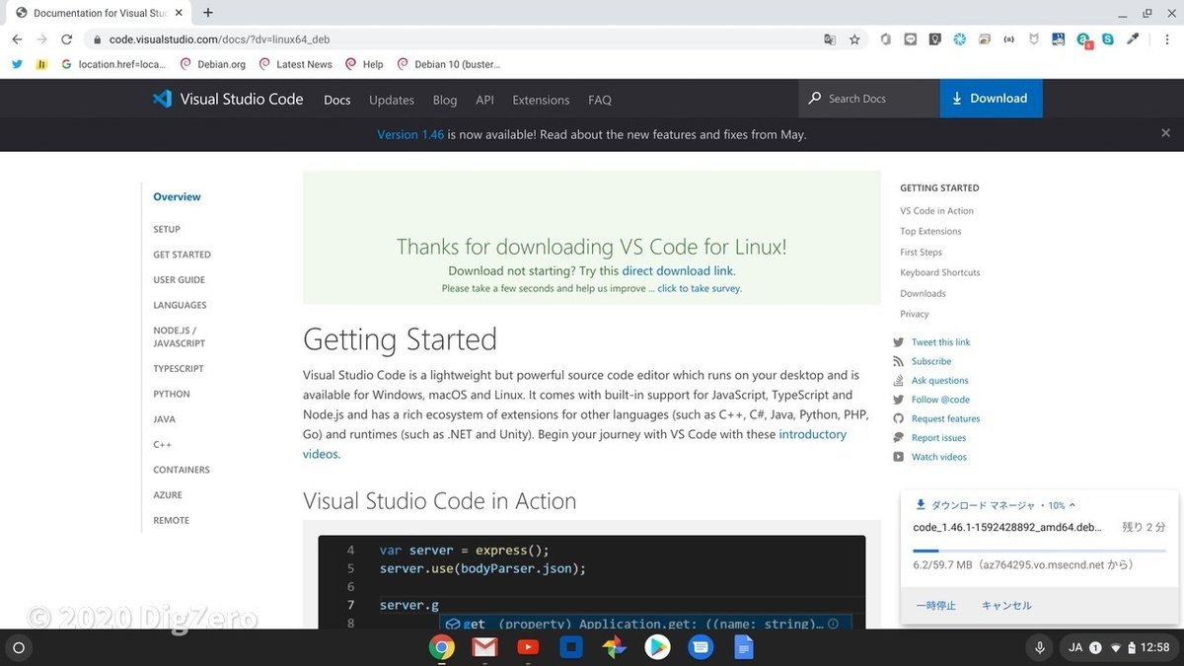
Task: Click the 'click to take survey' link
Action: tap(700, 289)
